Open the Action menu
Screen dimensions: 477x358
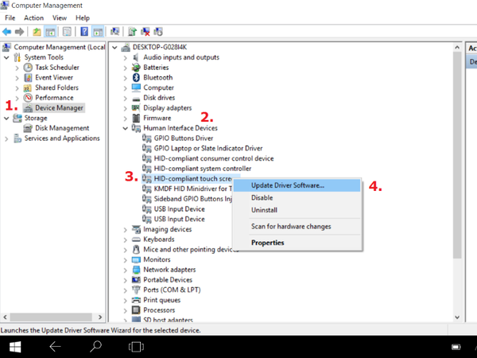[x=33, y=18]
